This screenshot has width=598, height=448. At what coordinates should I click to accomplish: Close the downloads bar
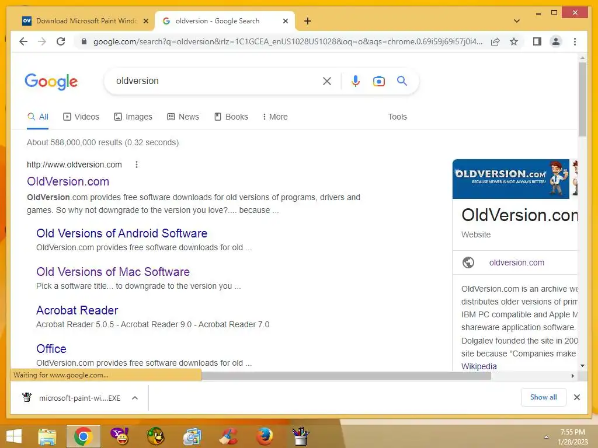coord(576,397)
